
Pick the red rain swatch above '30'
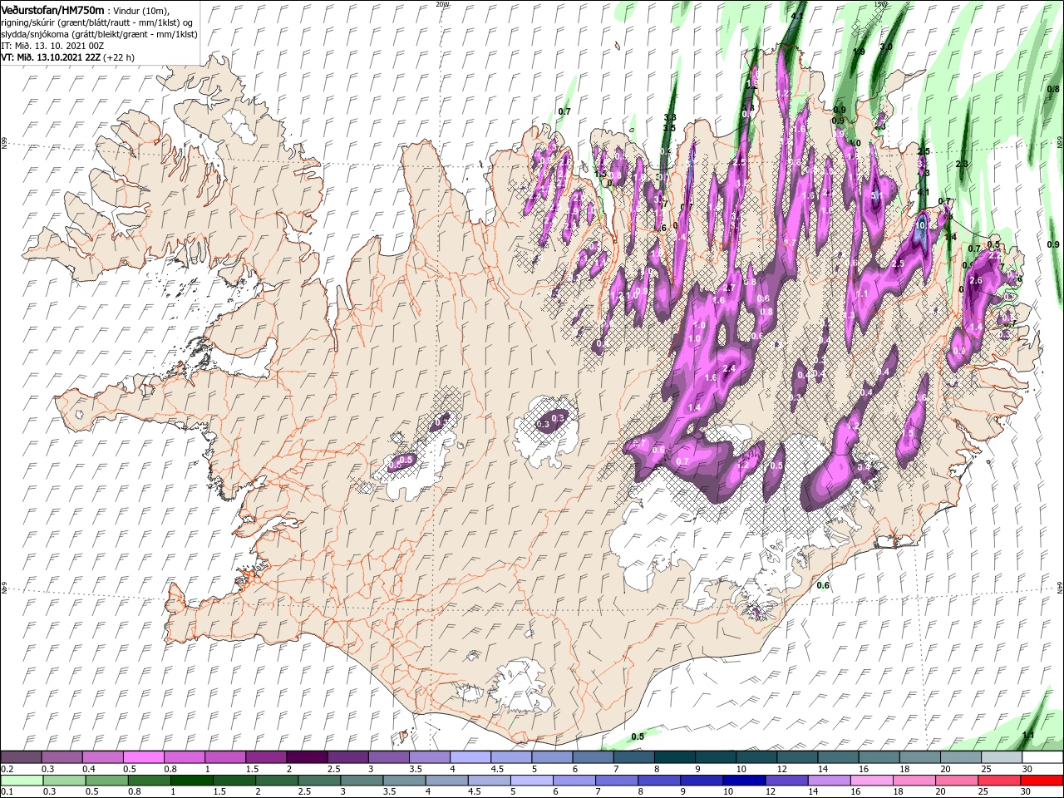[1042, 781]
